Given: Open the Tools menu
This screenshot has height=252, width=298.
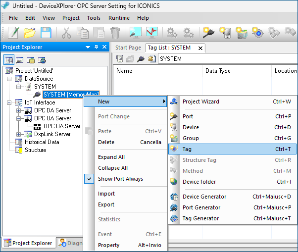Looking at the screenshot, I should click(x=94, y=18).
